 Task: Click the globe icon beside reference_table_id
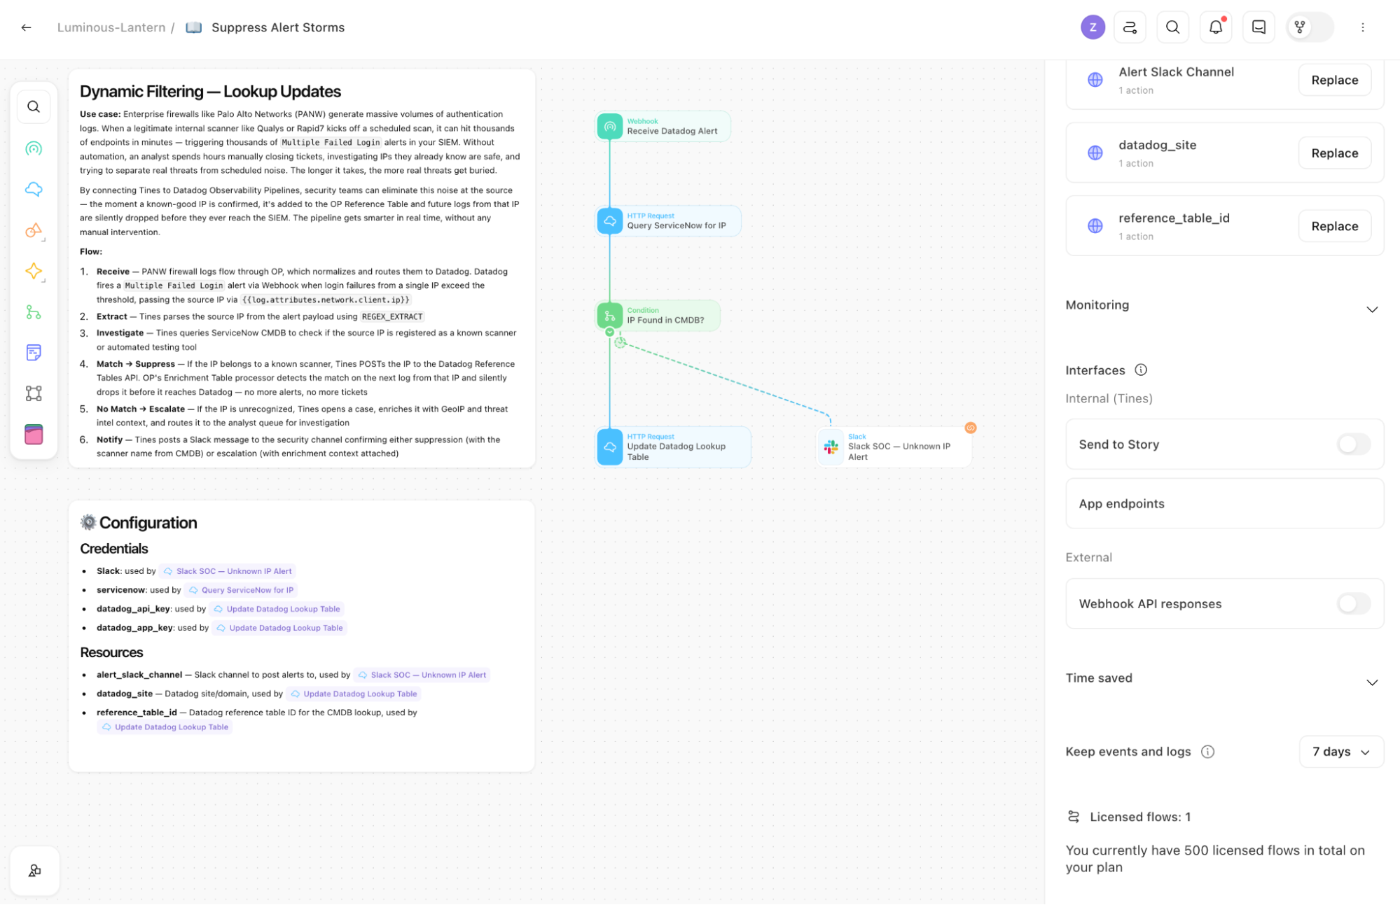(x=1095, y=225)
